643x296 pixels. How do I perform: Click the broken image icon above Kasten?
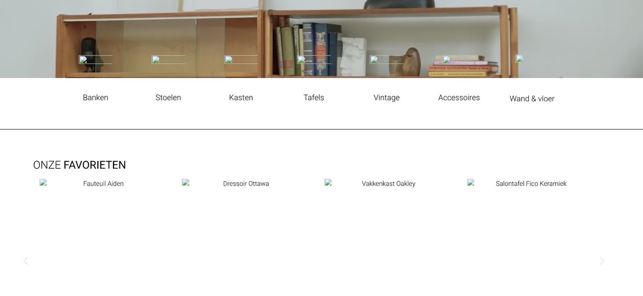[x=241, y=60]
